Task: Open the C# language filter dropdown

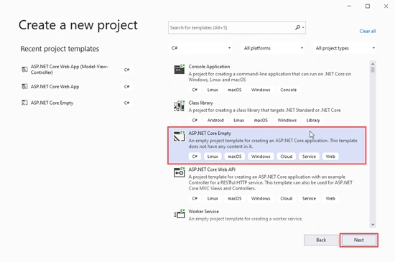Action: pyautogui.click(x=201, y=48)
